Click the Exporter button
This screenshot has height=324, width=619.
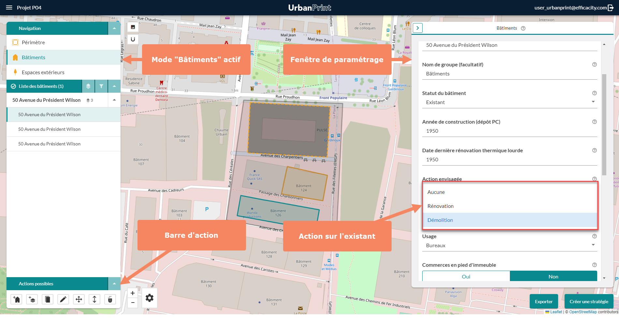pyautogui.click(x=544, y=301)
